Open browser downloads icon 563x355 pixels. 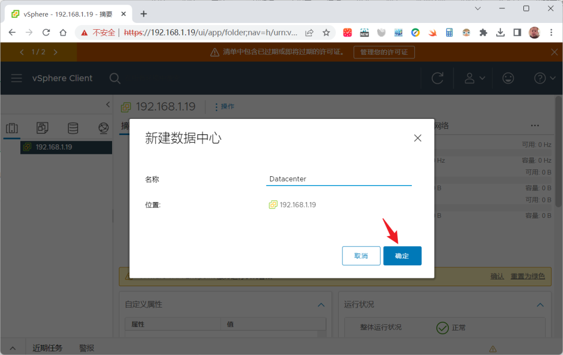[500, 33]
